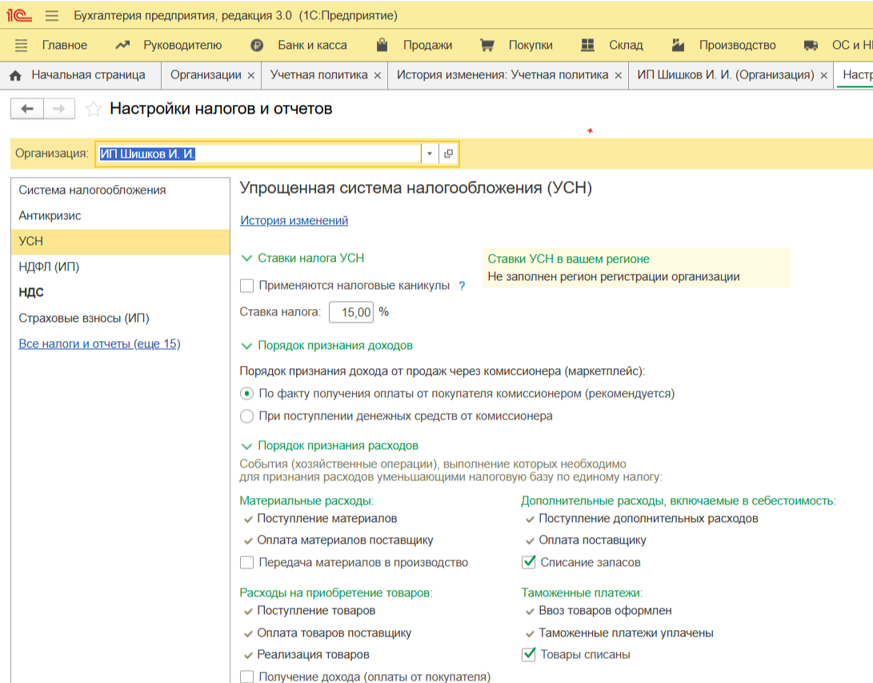Click the 1C logo icon
This screenshot has width=873, height=683.
point(18,15)
